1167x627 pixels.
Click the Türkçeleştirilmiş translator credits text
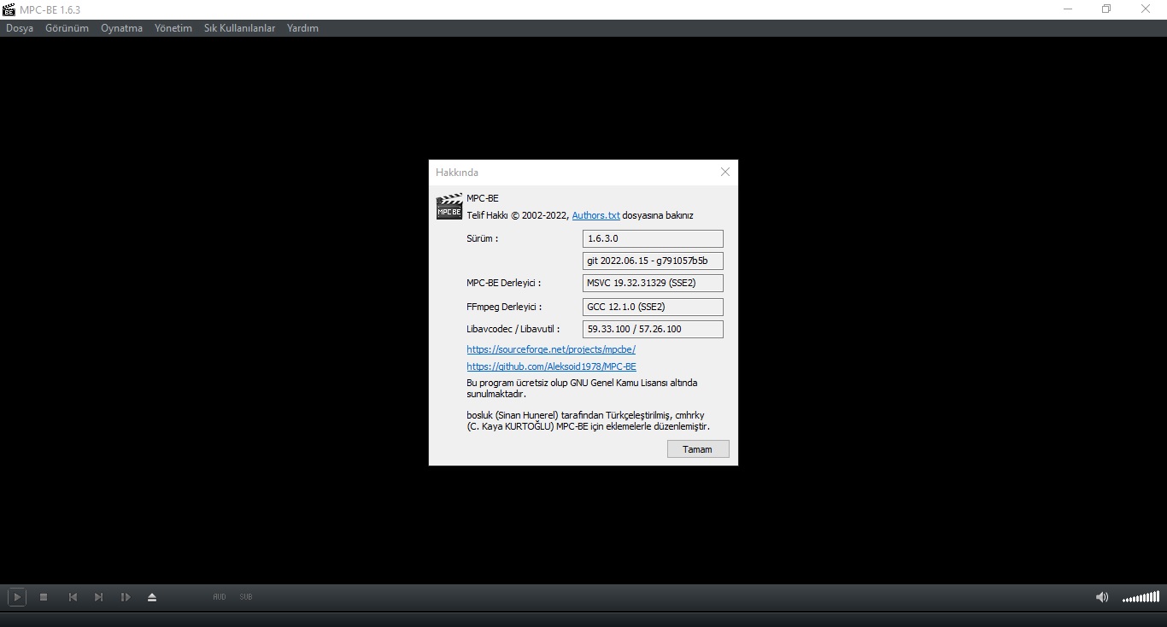[588, 420]
